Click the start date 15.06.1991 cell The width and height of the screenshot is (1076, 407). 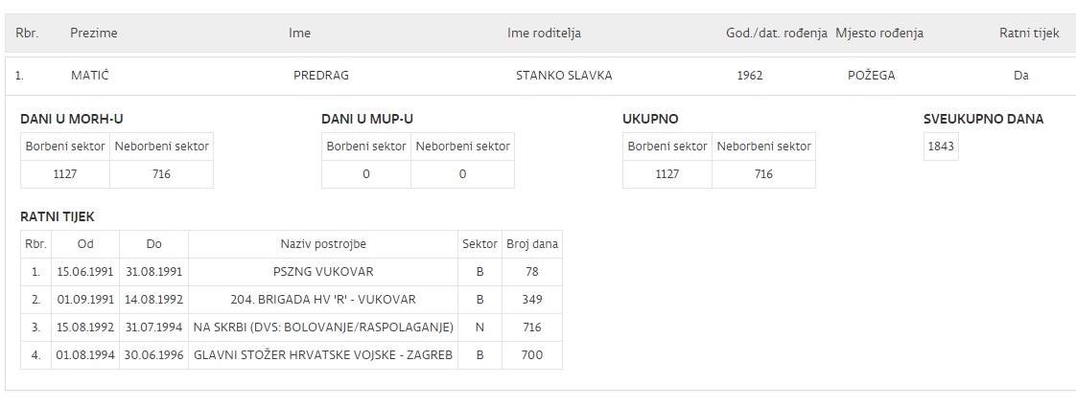tap(85, 272)
